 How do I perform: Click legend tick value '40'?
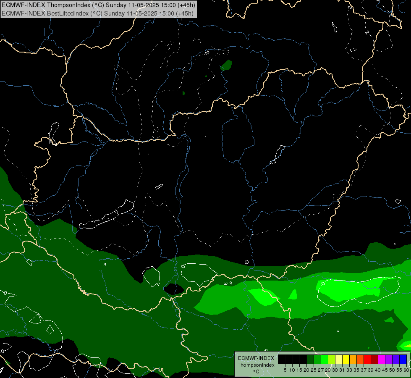pos(378,370)
